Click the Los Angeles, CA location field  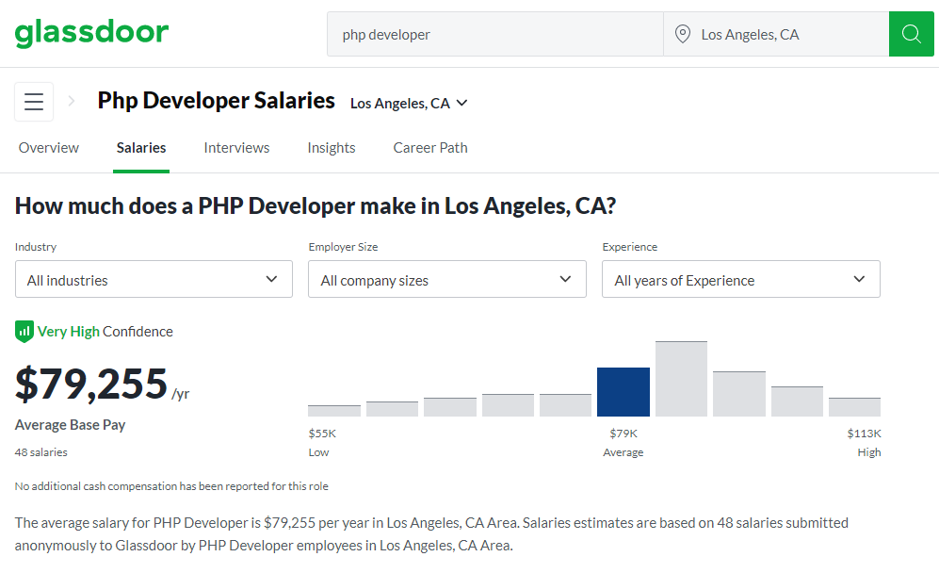[x=776, y=34]
